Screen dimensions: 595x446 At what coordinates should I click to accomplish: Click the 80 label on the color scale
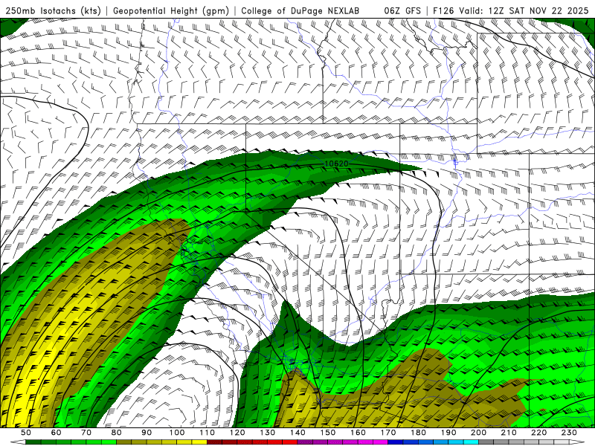pyautogui.click(x=117, y=433)
